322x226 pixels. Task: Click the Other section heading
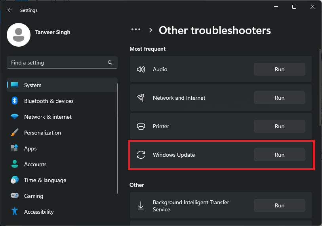pos(137,185)
